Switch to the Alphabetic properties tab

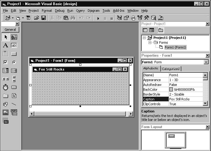[151, 68]
